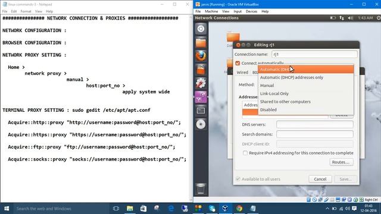Click the Search domains input field
This screenshot has height=214, width=381.
click(315, 134)
